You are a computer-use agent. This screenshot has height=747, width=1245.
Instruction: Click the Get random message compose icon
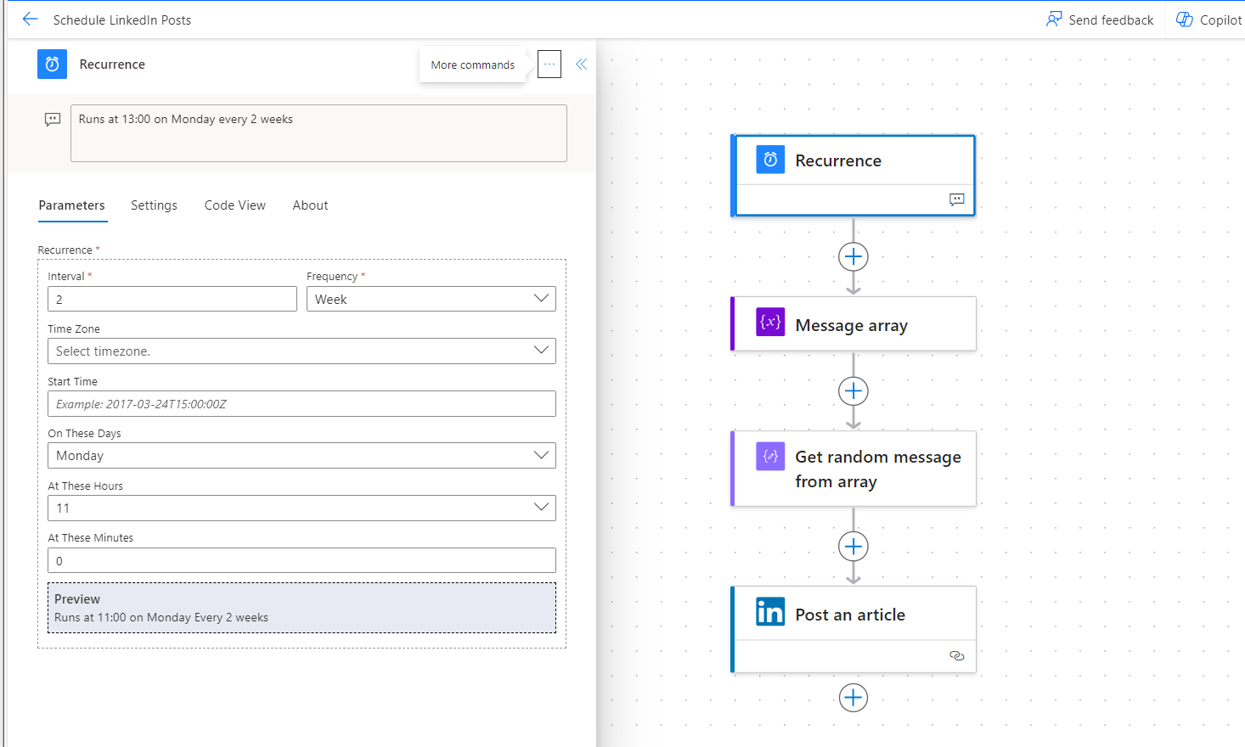point(770,456)
